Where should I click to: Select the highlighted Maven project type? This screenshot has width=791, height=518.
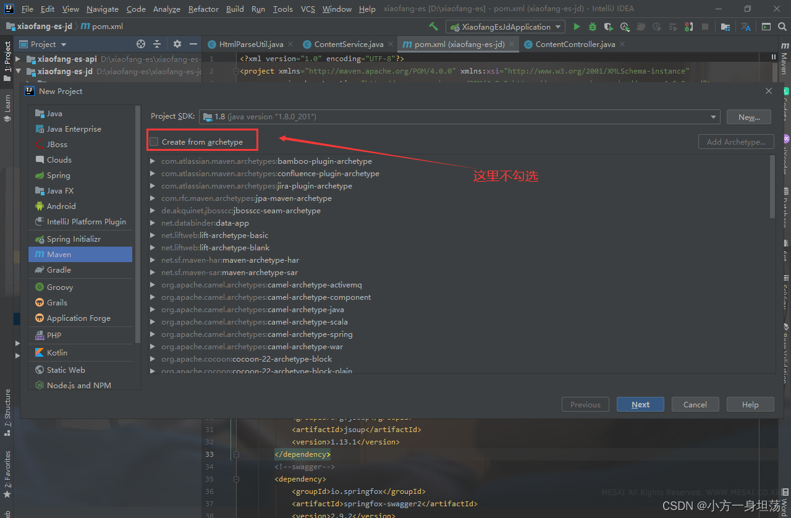click(x=80, y=254)
